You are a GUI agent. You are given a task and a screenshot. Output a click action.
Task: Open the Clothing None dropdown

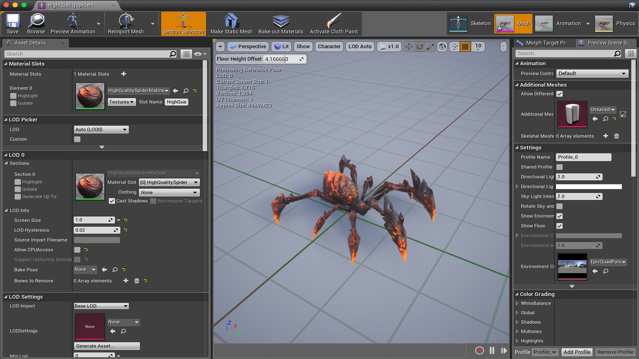[x=169, y=192]
